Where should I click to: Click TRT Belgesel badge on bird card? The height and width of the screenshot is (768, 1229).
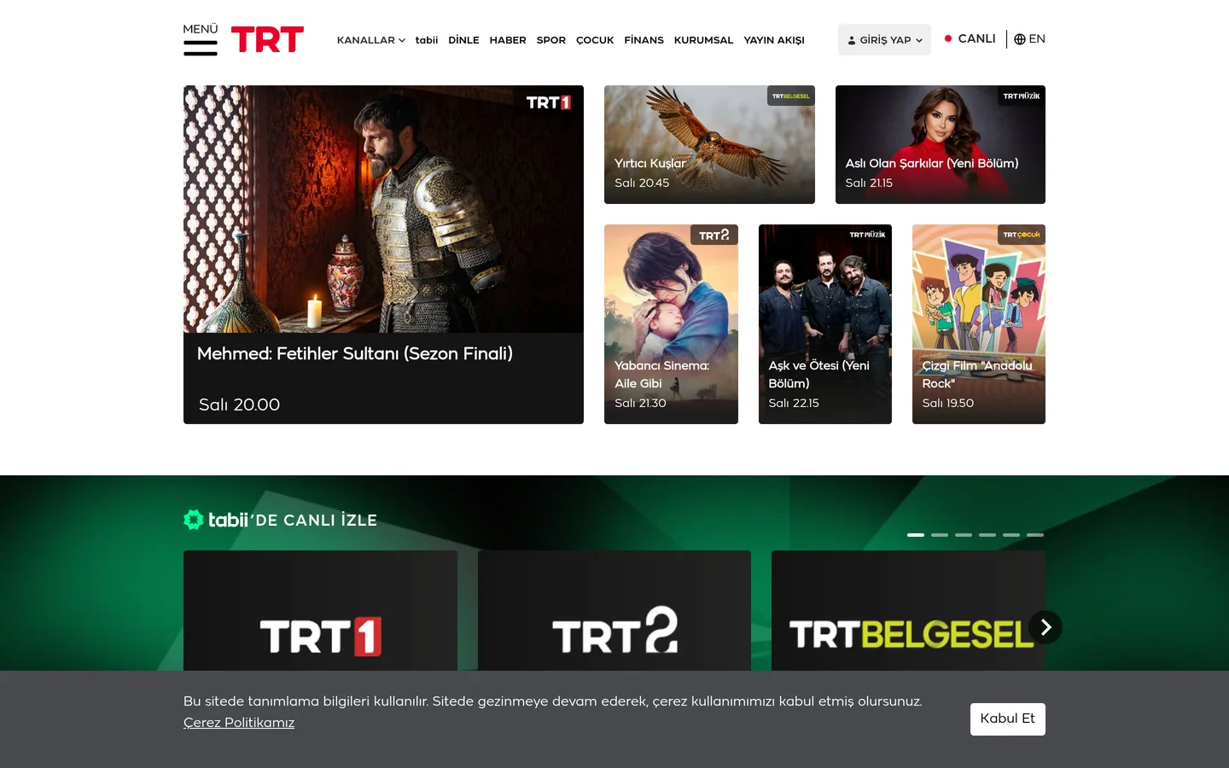[791, 96]
